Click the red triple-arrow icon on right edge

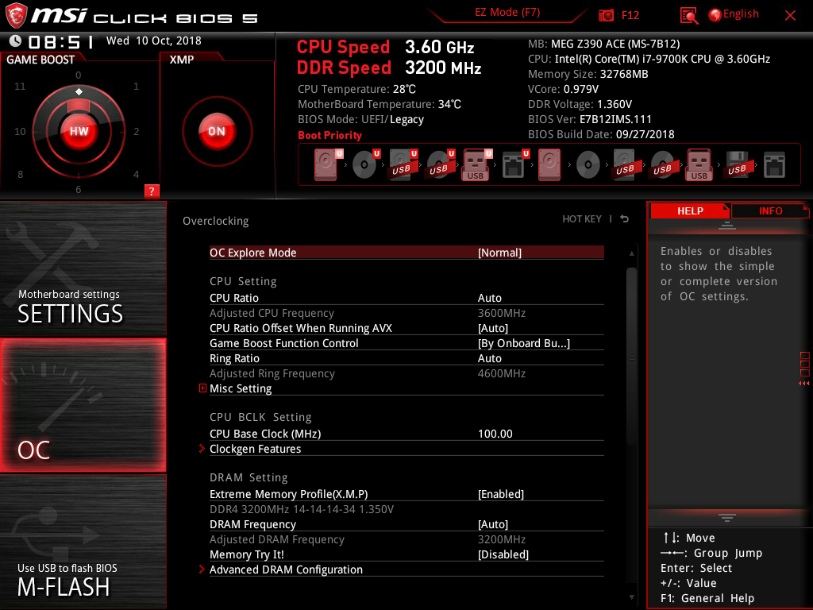[x=803, y=384]
